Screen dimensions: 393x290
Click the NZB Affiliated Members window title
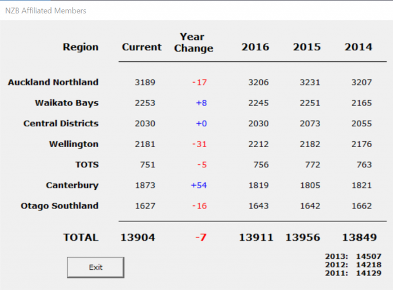pos(45,11)
